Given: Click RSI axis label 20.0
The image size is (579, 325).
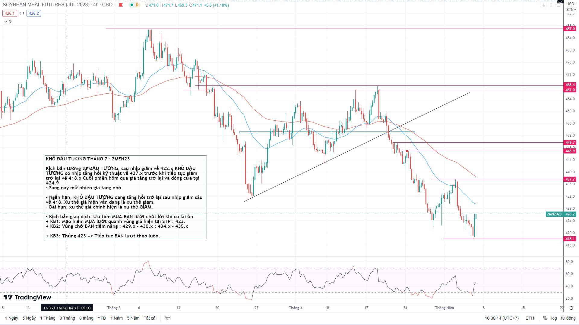Looking at the screenshot, I should pos(569,299).
